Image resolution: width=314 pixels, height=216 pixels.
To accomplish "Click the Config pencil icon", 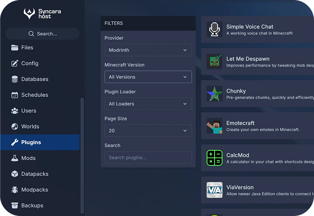I will click(15, 63).
